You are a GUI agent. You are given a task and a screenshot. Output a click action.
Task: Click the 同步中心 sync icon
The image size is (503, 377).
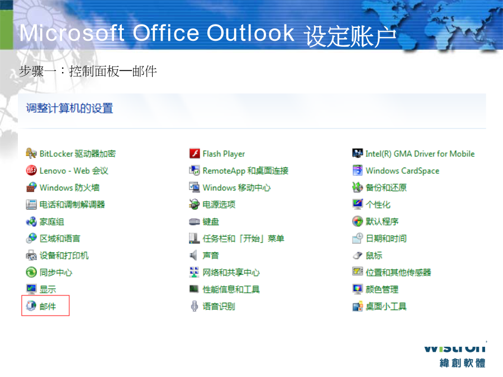click(31, 273)
